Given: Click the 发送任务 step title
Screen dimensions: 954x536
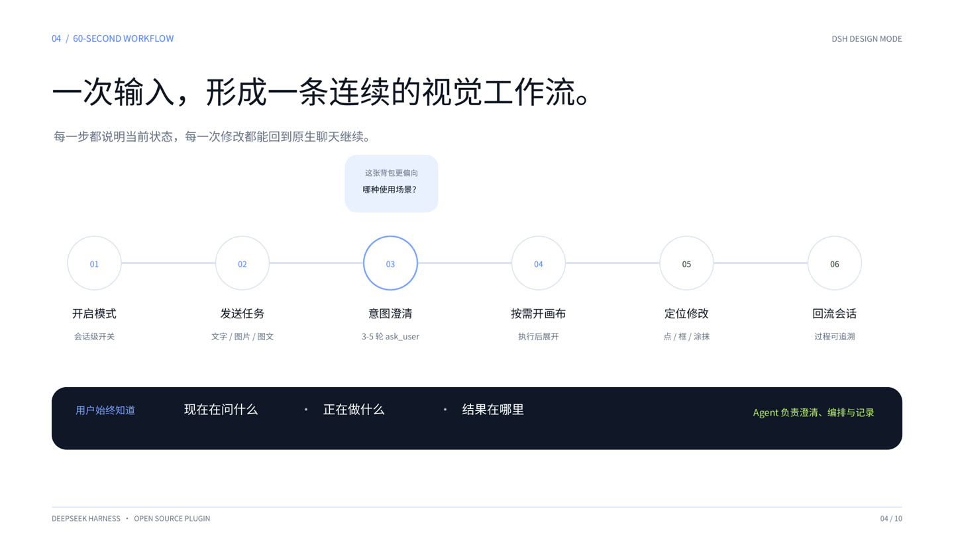Looking at the screenshot, I should (242, 314).
